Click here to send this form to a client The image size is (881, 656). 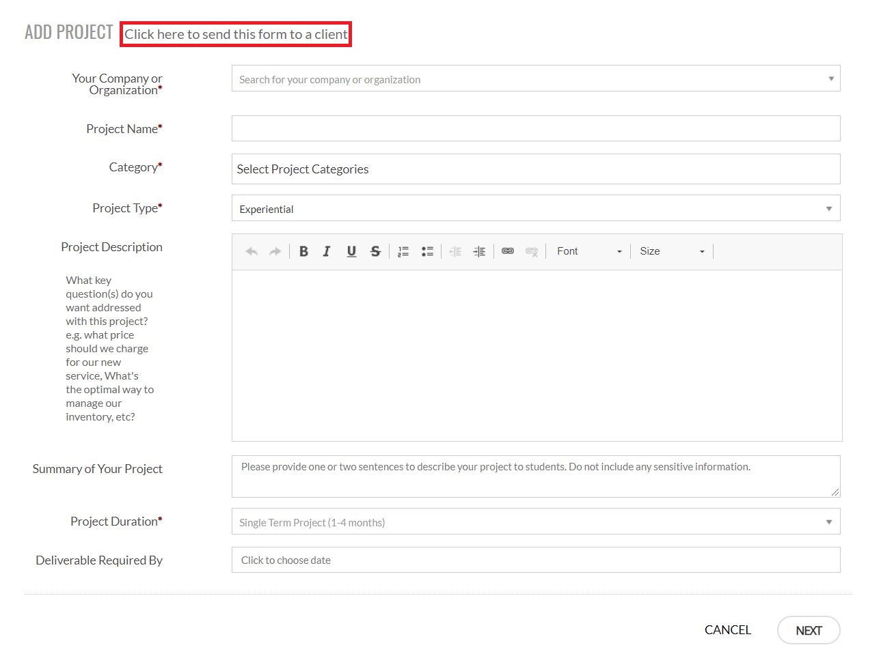pyautogui.click(x=235, y=33)
